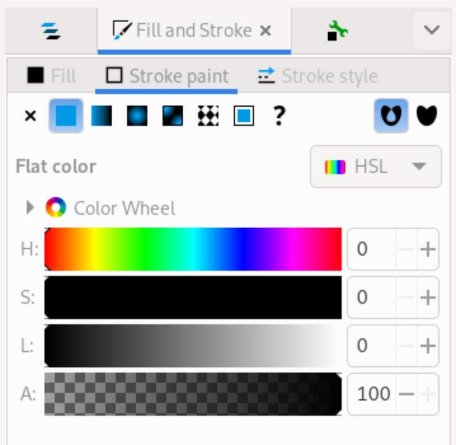456x445 pixels.
Task: Switch stroke paint to Radial gradient
Action: [x=136, y=116]
